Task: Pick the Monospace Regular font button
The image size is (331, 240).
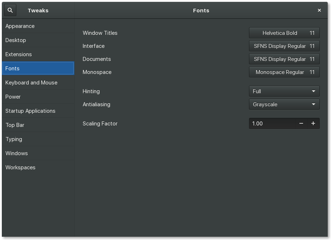Action: point(284,72)
